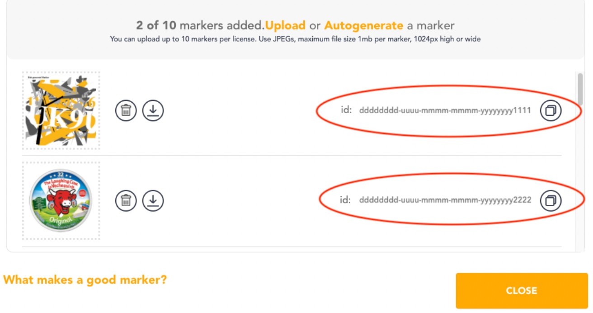Click the JPEG file size limit note
Screen dimensions: 593x313
click(x=295, y=39)
